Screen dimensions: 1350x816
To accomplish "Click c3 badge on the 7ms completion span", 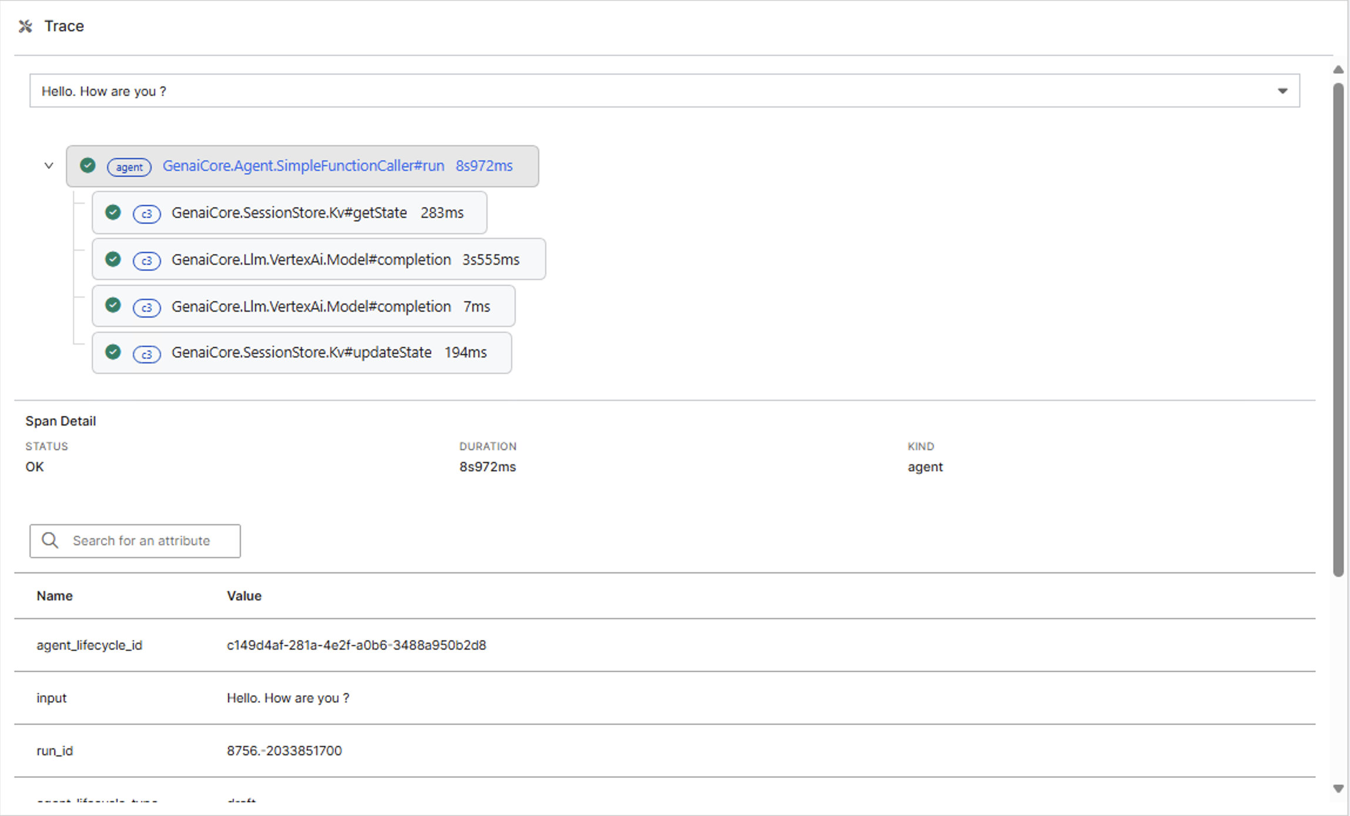I will (x=147, y=308).
